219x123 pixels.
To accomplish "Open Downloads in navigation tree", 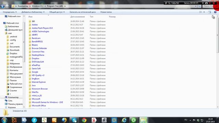I will click(14, 50).
